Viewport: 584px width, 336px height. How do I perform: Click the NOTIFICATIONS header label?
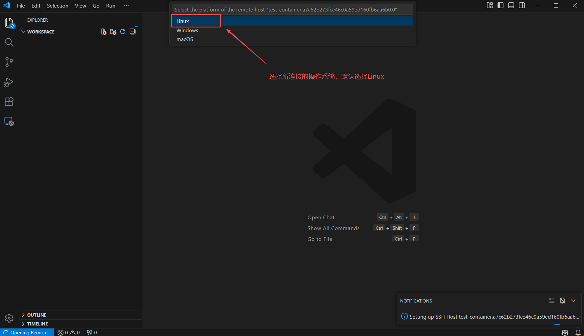416,301
